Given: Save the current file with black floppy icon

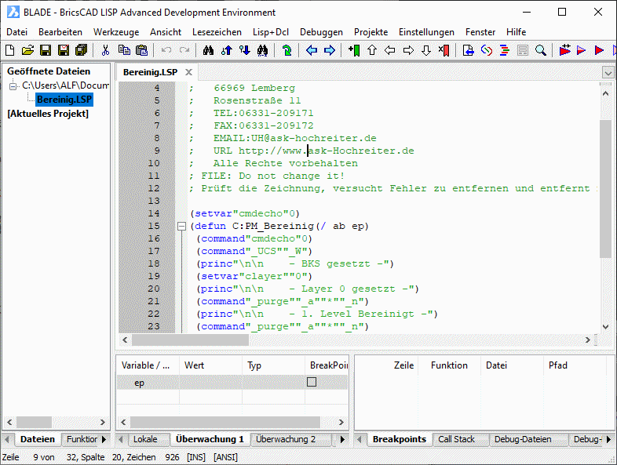Looking at the screenshot, I should 46,50.
